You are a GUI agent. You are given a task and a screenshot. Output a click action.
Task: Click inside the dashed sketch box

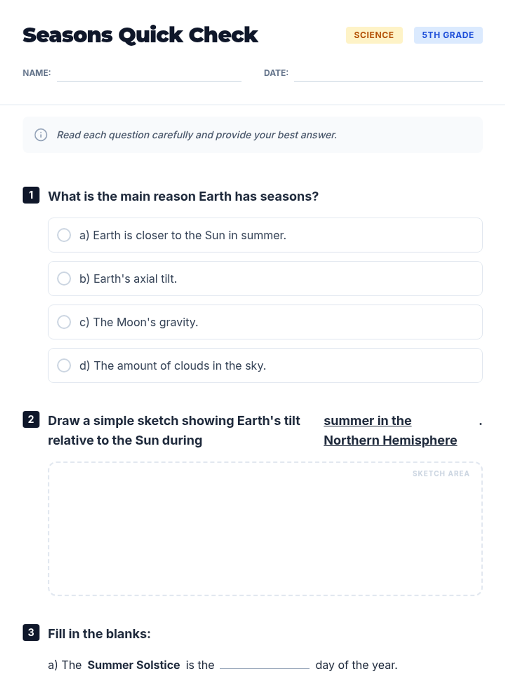coord(265,534)
